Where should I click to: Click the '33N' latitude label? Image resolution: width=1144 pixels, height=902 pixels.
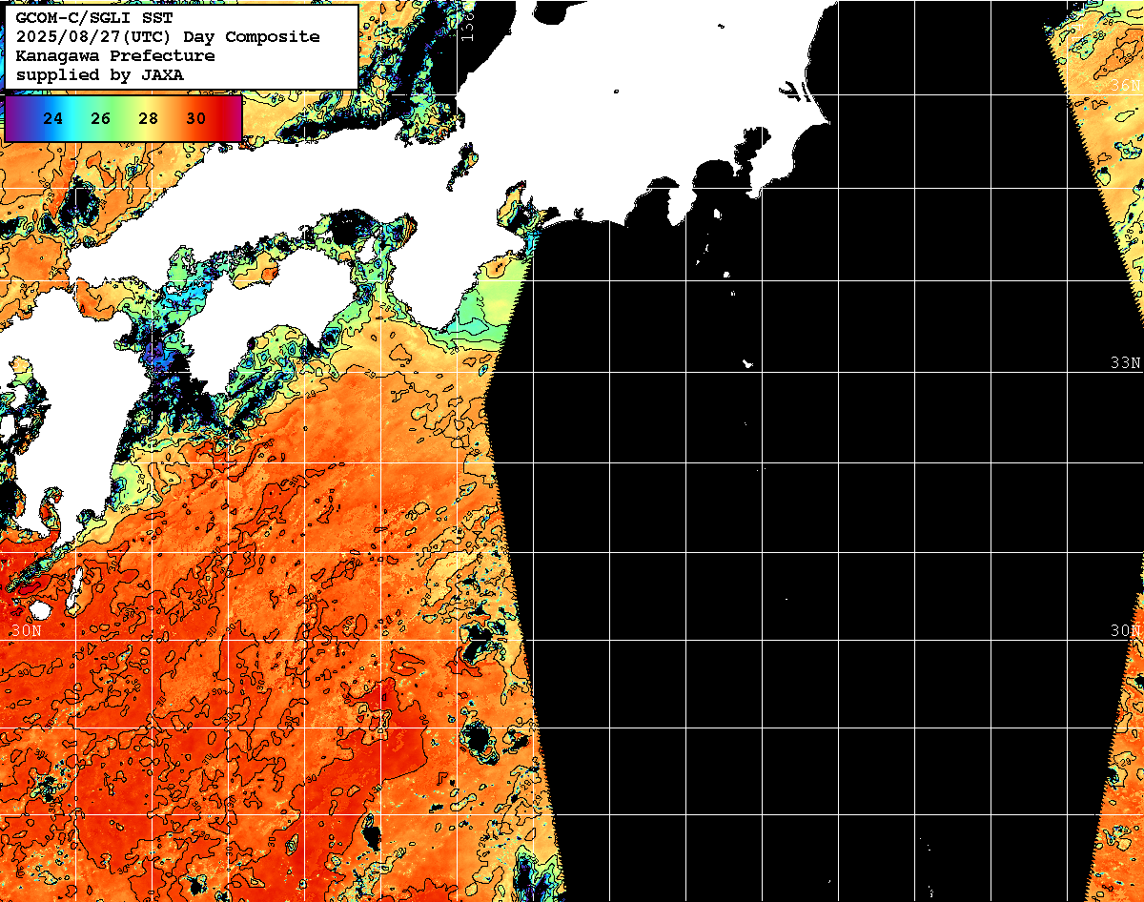(1126, 362)
